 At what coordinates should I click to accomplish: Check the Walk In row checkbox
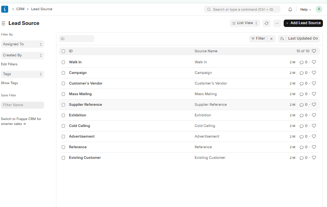point(63,62)
